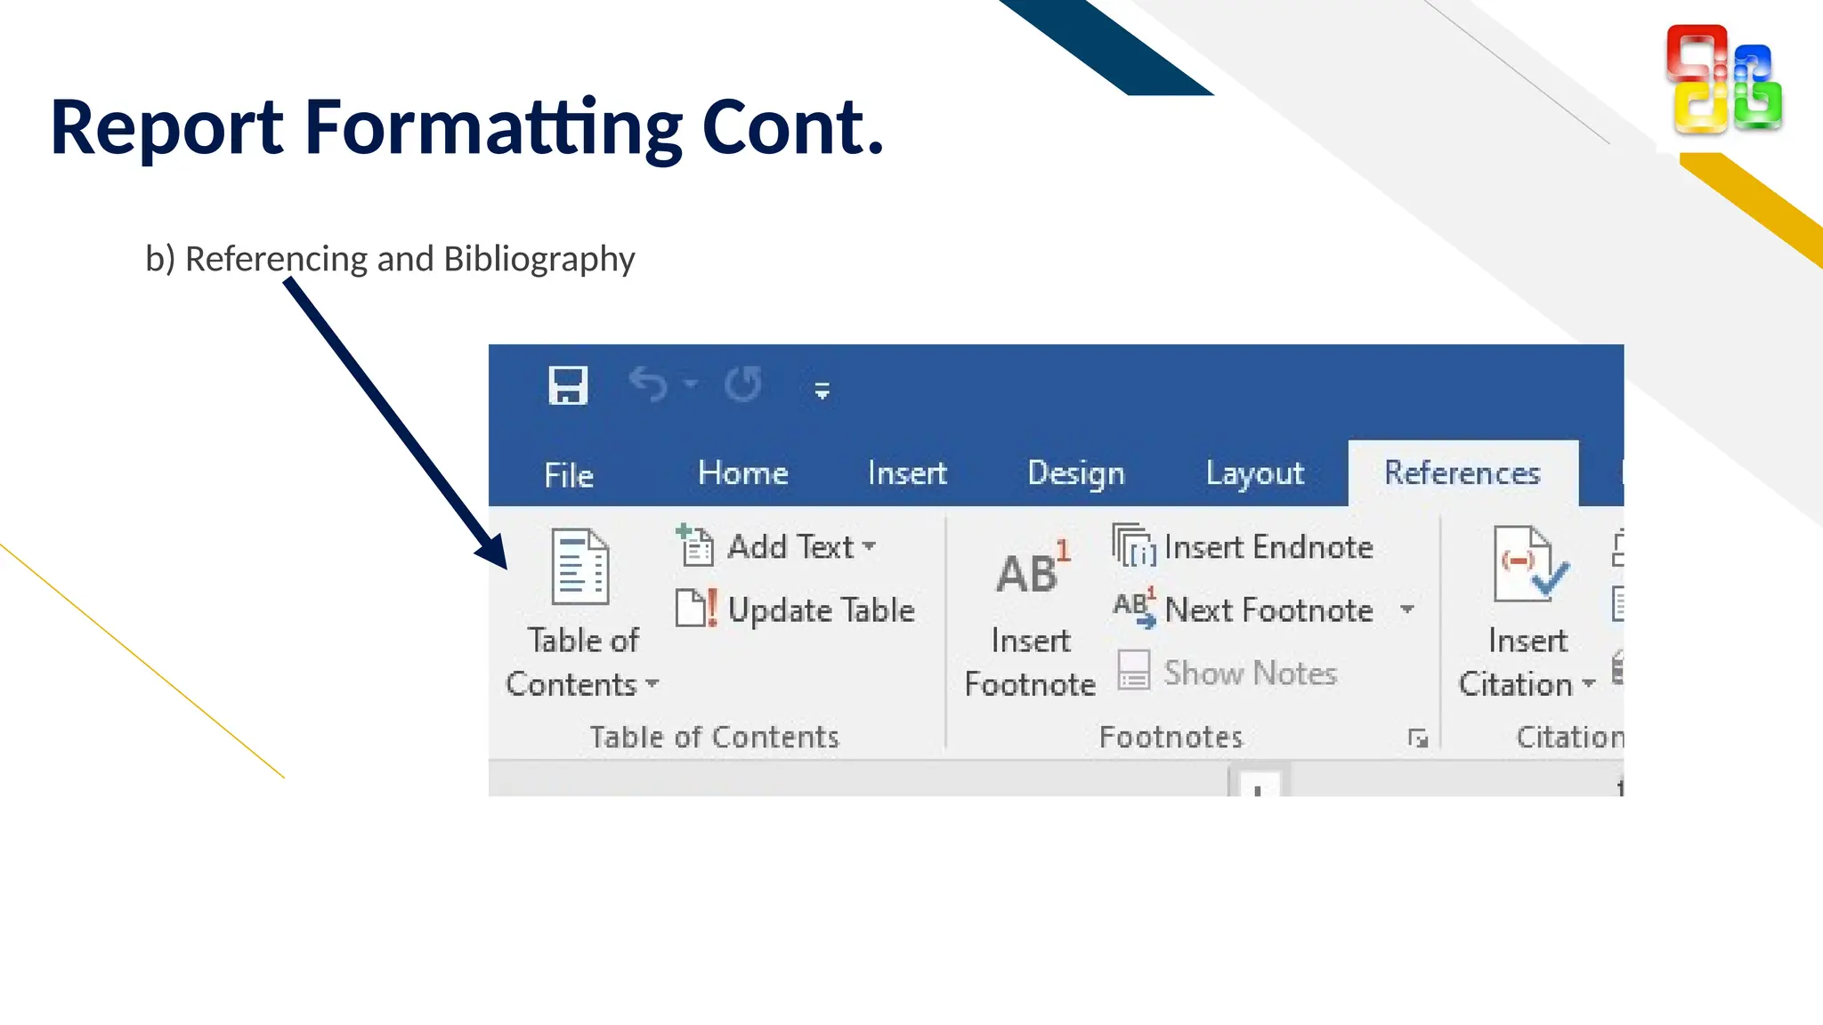Click the Insert Endnote label
1823x1025 pixels.
coord(1268,546)
